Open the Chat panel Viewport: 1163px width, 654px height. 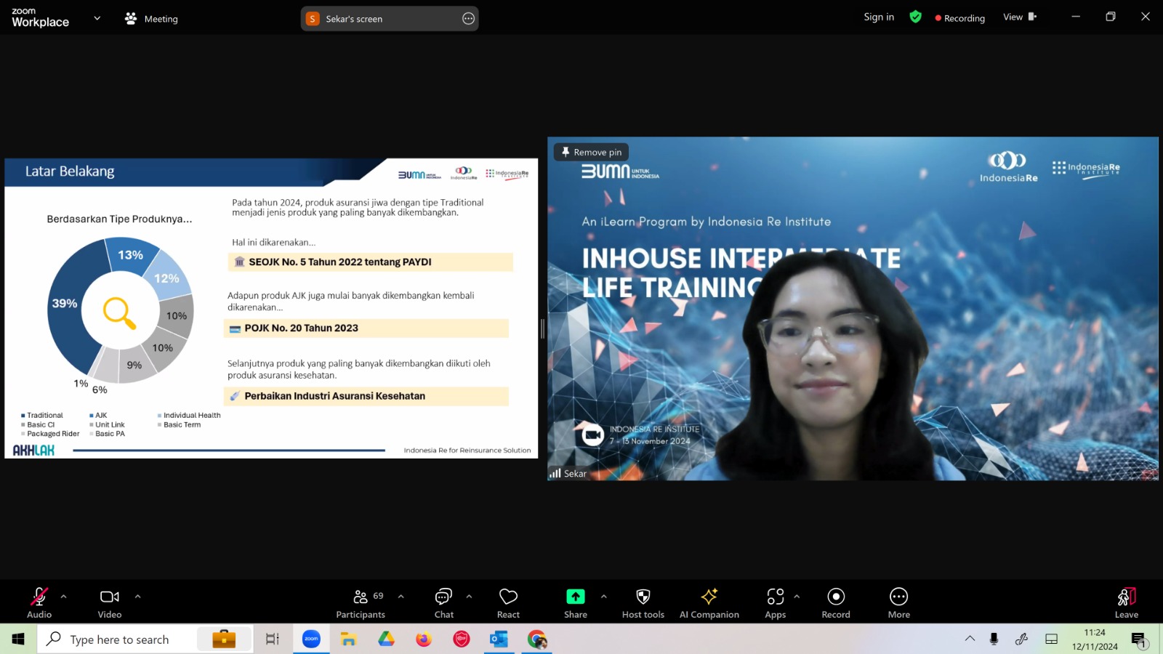tap(443, 603)
